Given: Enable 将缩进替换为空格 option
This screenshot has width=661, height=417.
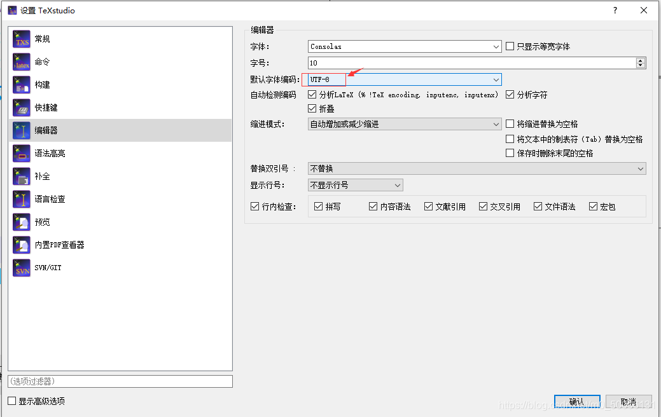Looking at the screenshot, I should pos(510,124).
